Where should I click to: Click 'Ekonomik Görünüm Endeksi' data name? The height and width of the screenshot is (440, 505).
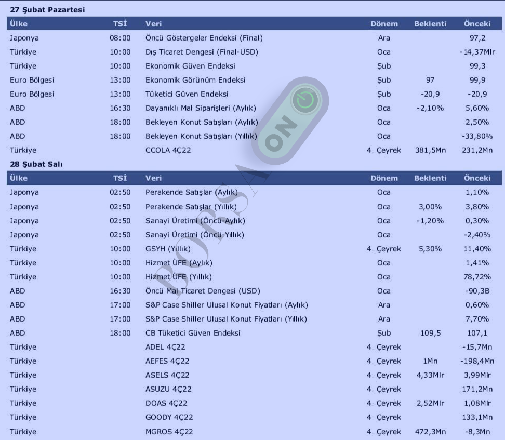pyautogui.click(x=195, y=80)
